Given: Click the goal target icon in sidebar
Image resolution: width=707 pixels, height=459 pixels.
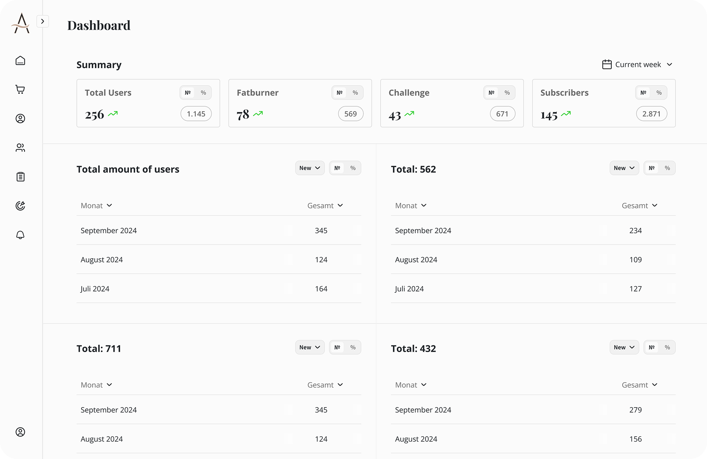Looking at the screenshot, I should coord(21,206).
